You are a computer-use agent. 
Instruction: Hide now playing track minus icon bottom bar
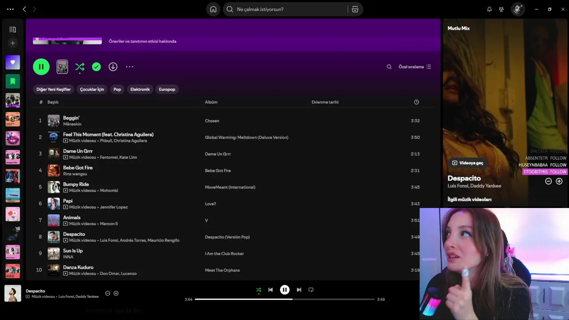(x=108, y=293)
